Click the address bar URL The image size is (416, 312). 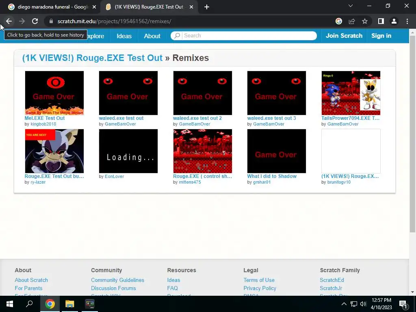click(x=114, y=21)
